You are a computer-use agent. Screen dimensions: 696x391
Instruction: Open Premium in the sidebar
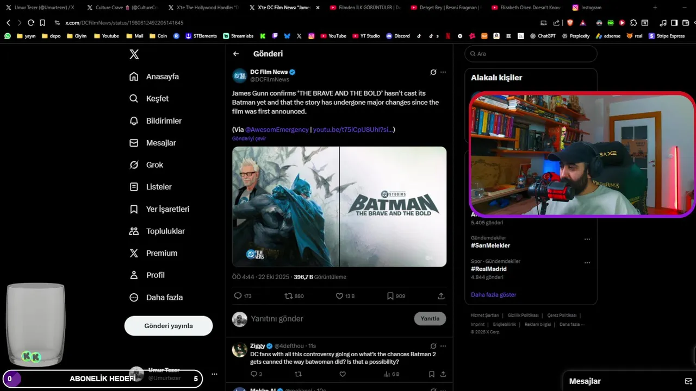153,253
